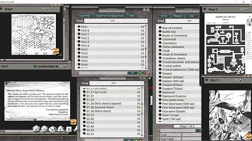
Task: Click the help icon of Images window
Action: pyautogui.click(x=144, y=10)
